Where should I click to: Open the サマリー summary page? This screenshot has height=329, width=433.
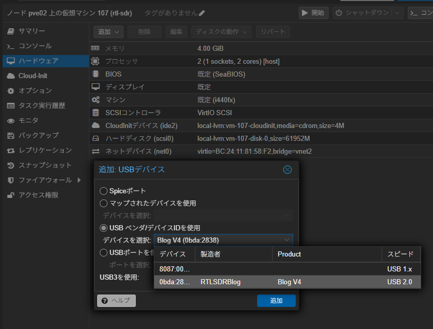click(32, 31)
